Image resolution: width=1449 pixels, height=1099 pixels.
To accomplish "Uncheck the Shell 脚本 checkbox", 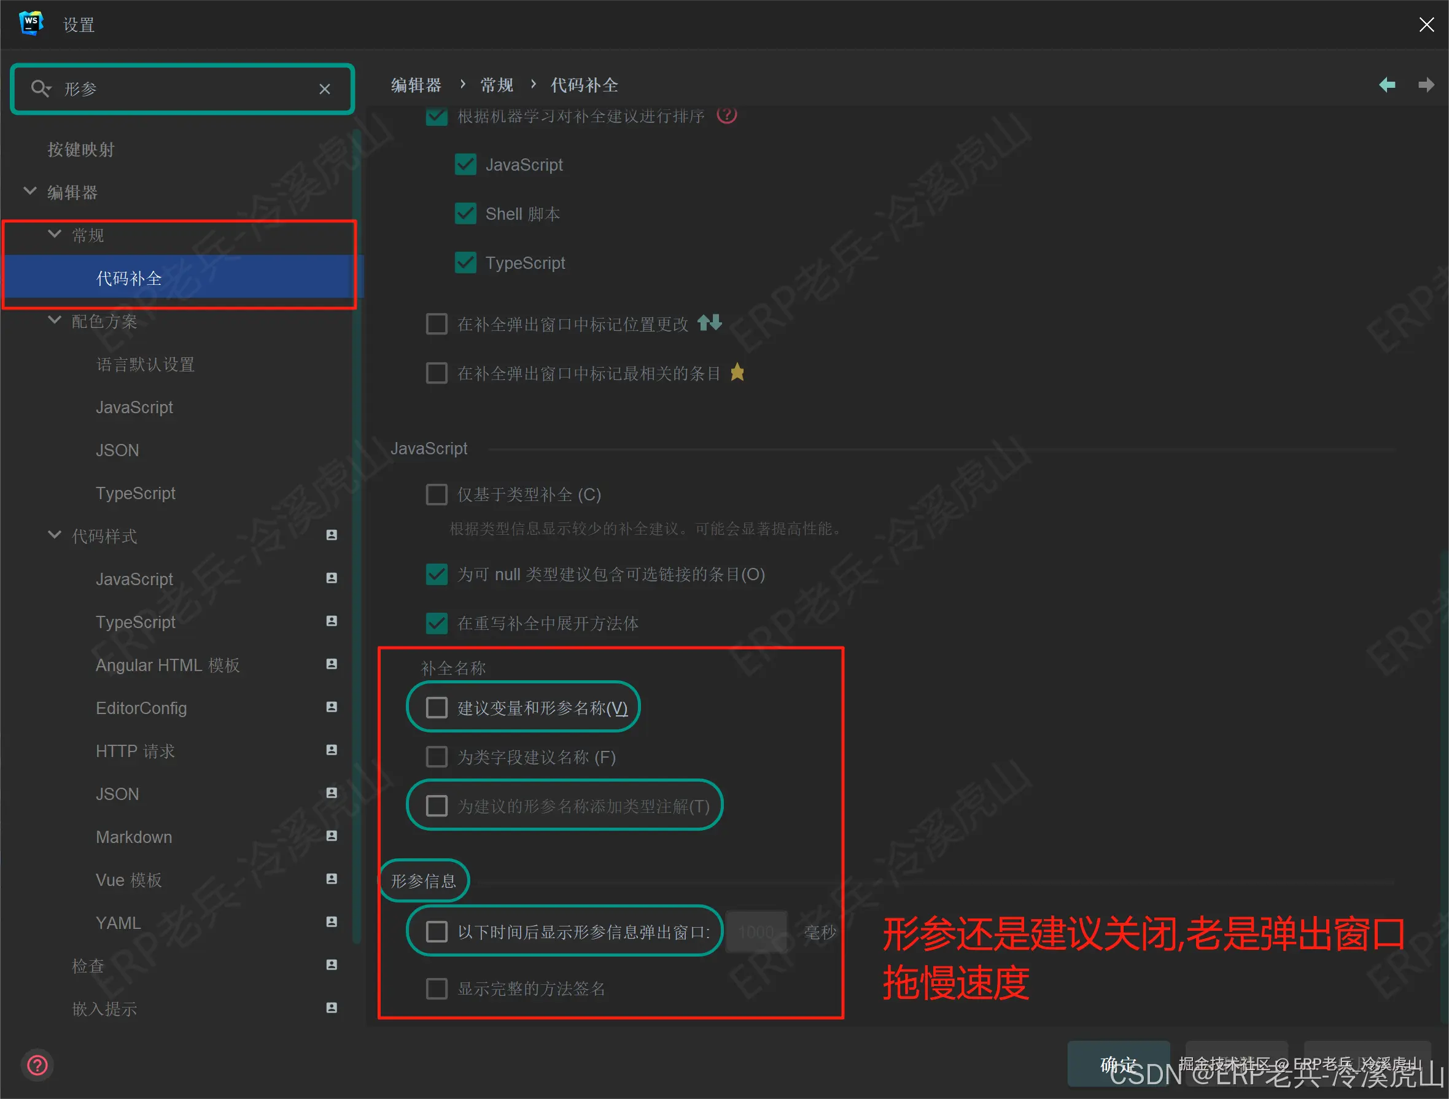I will (x=465, y=213).
